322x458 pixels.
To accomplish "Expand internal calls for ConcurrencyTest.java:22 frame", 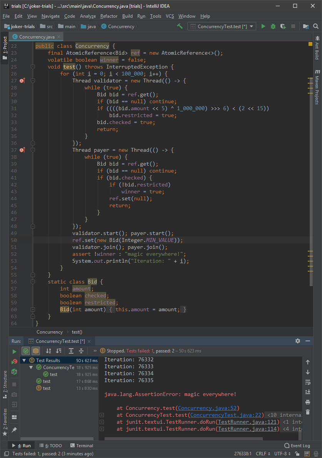I will tap(102, 415).
